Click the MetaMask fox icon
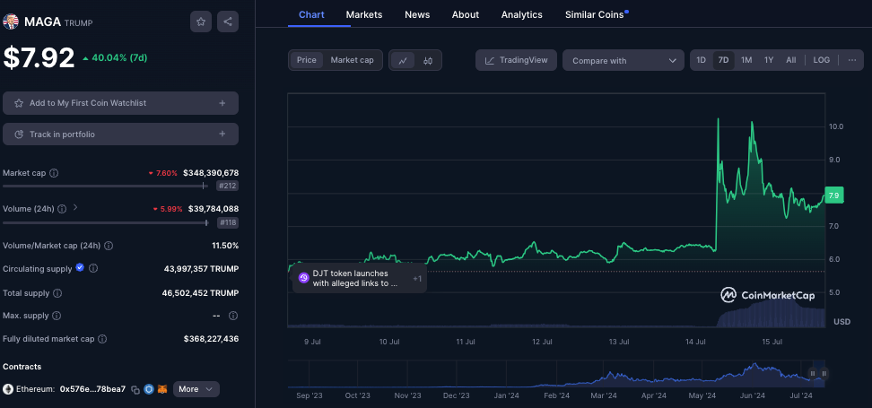The height and width of the screenshot is (408, 872). pyautogui.click(x=162, y=389)
